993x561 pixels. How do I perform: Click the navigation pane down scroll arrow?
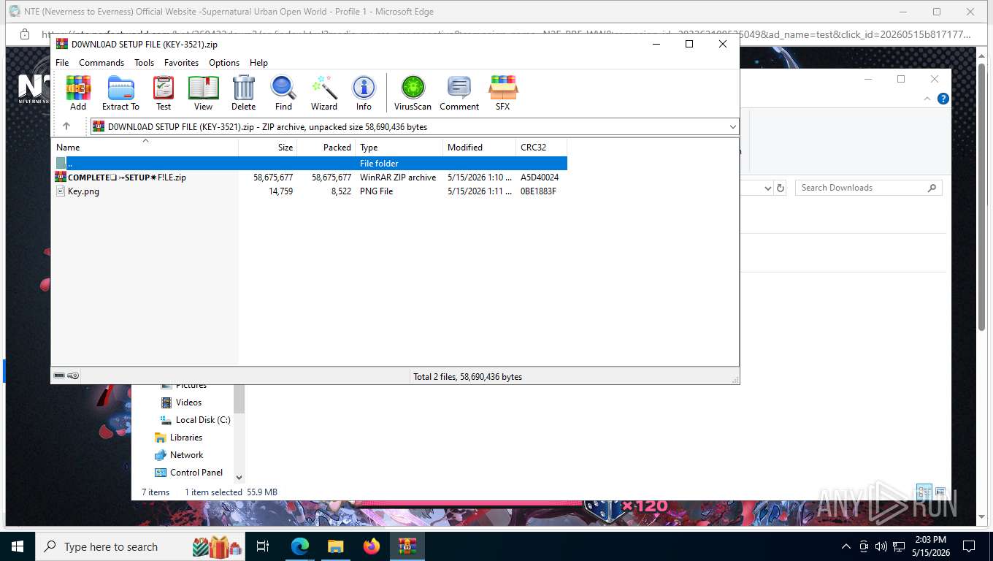coord(239,478)
